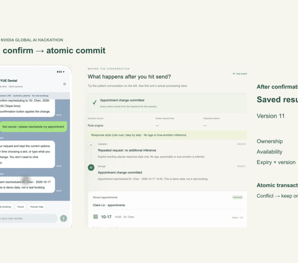Select the Rule engine decision source value
This screenshot has height=263, width=298.
[95, 126]
